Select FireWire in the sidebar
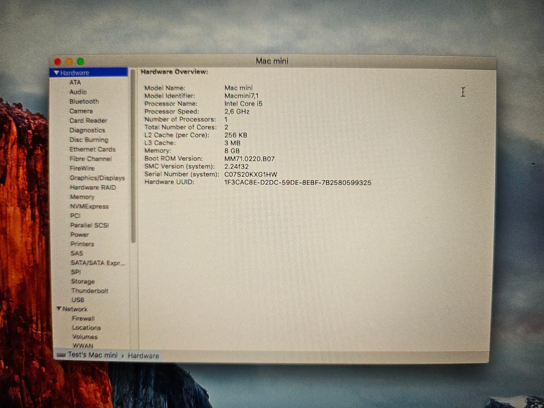This screenshot has width=544, height=408. point(82,168)
